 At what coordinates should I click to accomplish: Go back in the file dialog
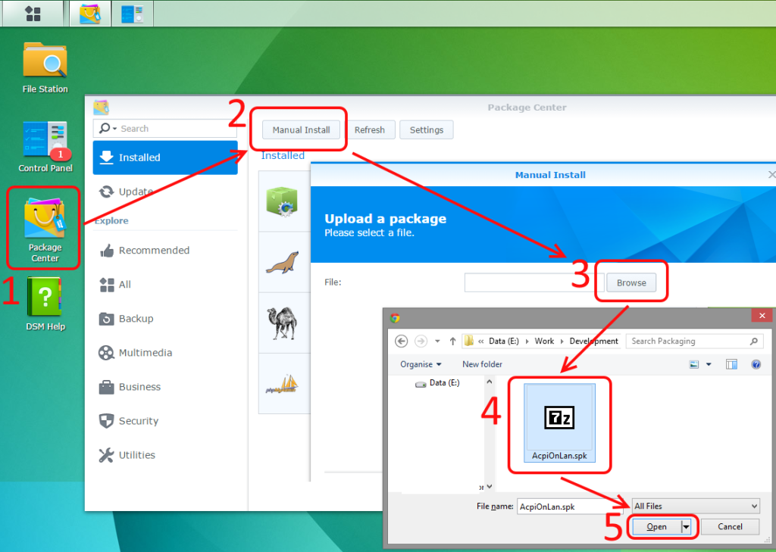[x=402, y=341]
